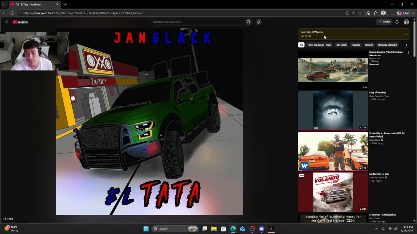This screenshot has width=417, height=234.
Task: Click the Windows taskbar Search box
Action: point(176,229)
